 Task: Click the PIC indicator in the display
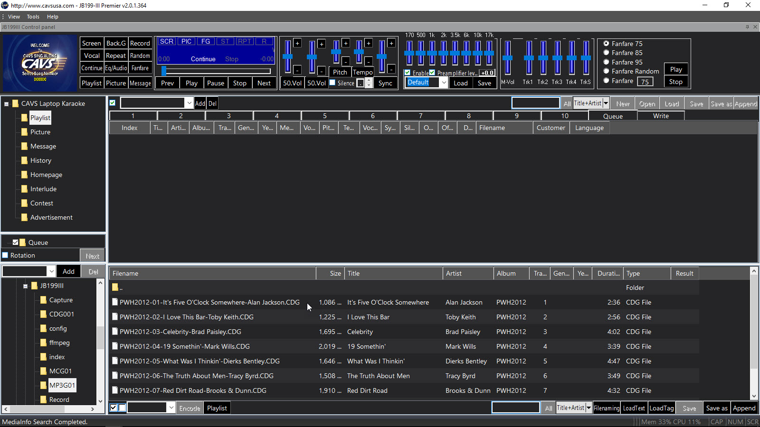tap(186, 42)
